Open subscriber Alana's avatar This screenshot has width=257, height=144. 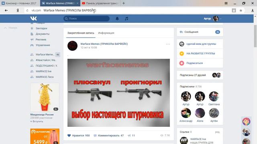pos(200,113)
